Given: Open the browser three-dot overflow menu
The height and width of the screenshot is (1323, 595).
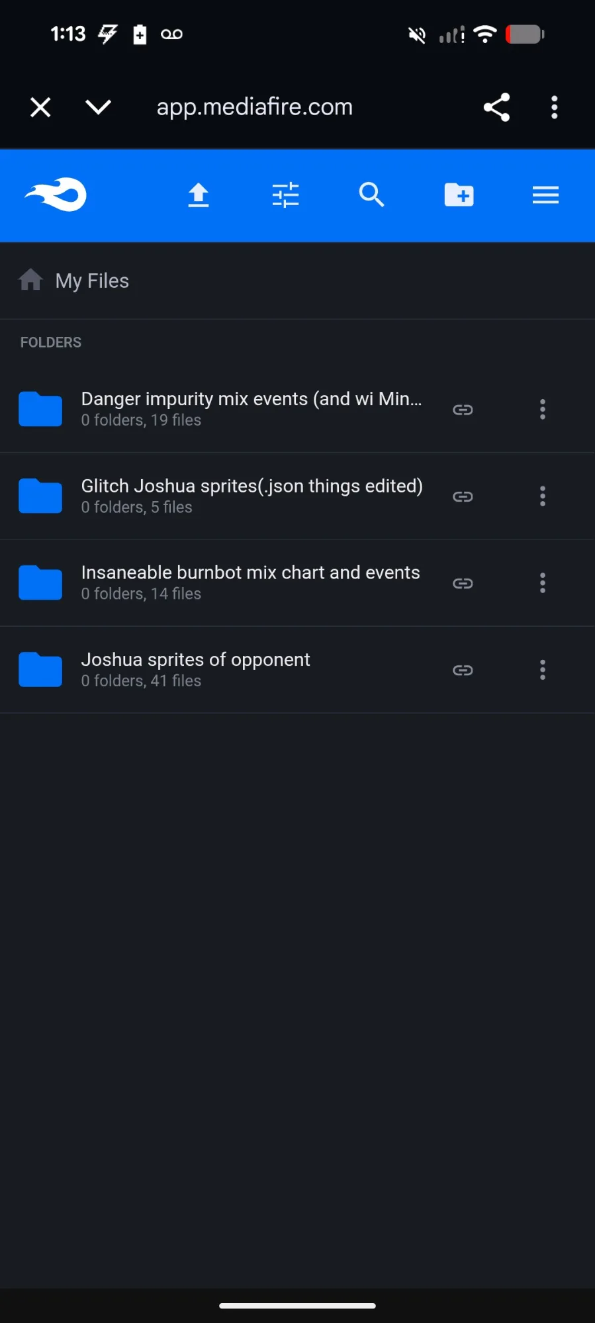Looking at the screenshot, I should click(555, 107).
